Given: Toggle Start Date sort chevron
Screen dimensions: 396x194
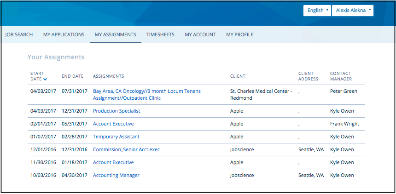Looking at the screenshot, I should 45,79.
